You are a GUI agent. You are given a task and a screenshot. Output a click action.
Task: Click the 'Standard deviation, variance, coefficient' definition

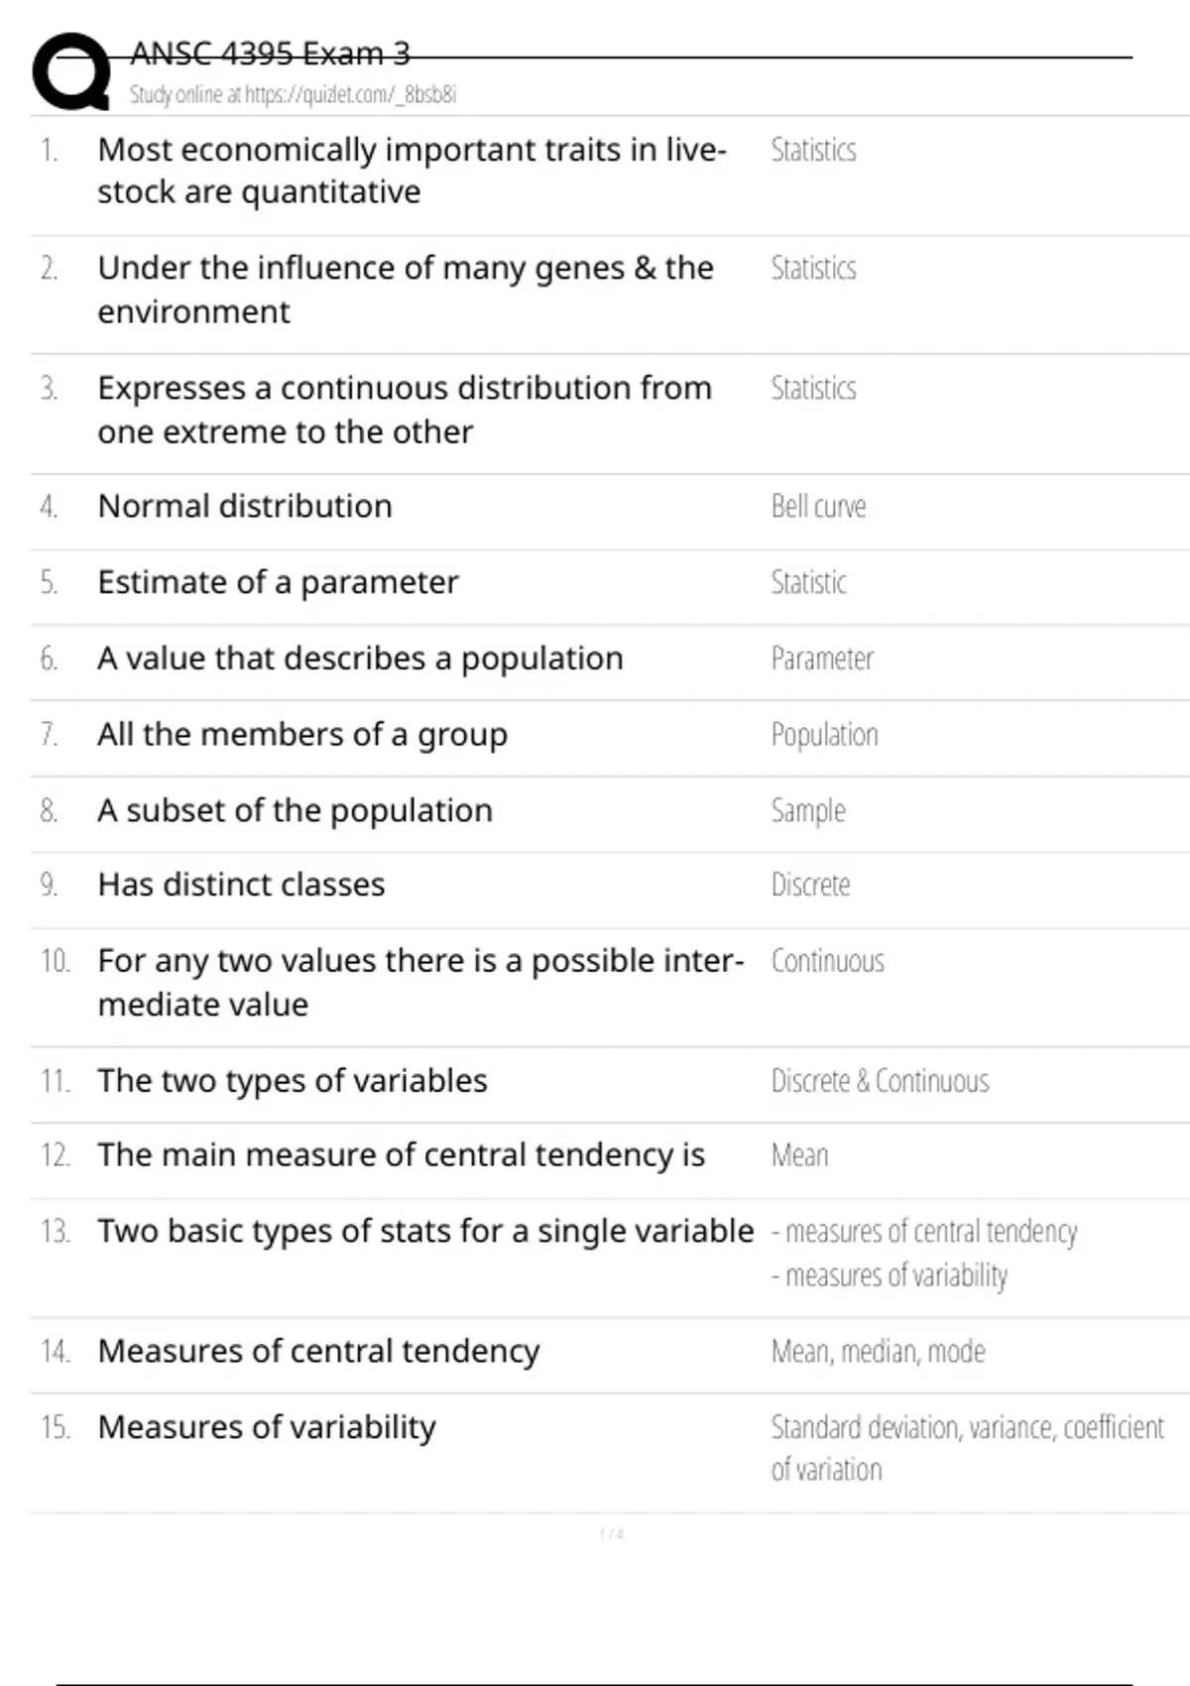click(x=967, y=1428)
